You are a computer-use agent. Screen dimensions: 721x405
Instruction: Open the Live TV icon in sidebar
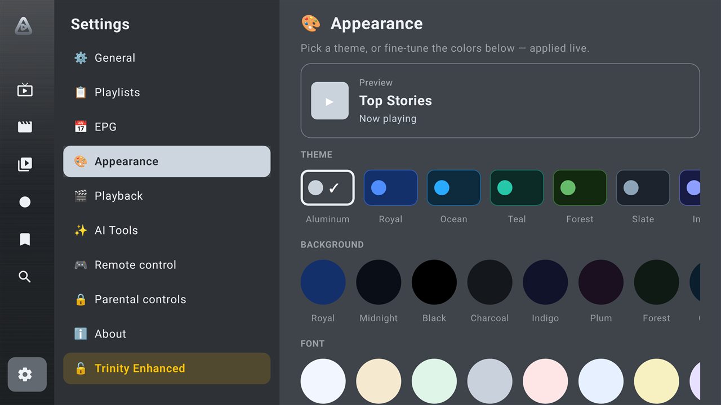pos(25,90)
